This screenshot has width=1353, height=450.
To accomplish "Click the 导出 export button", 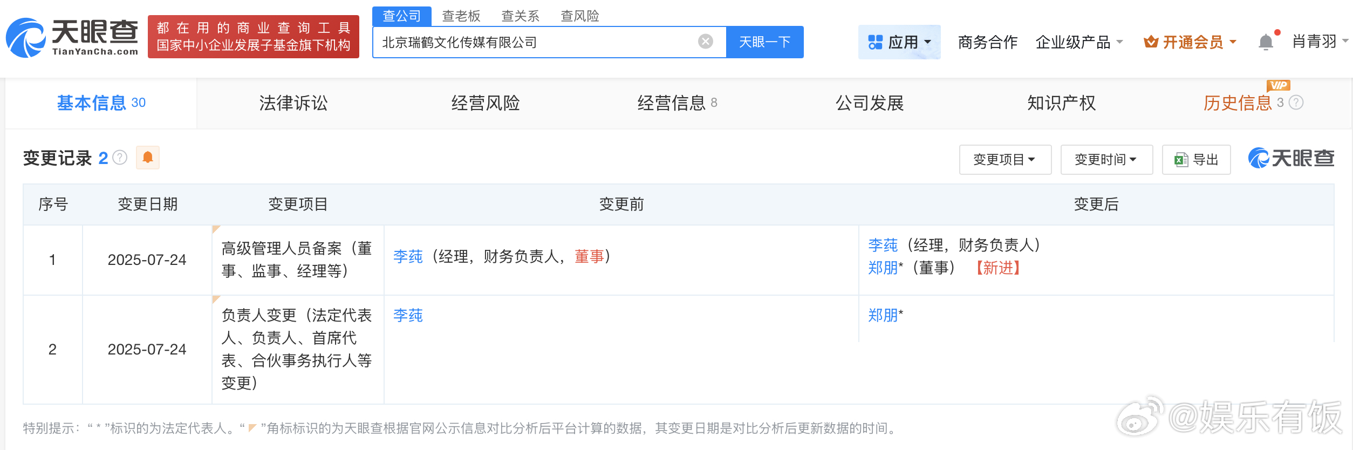I will tap(1196, 160).
